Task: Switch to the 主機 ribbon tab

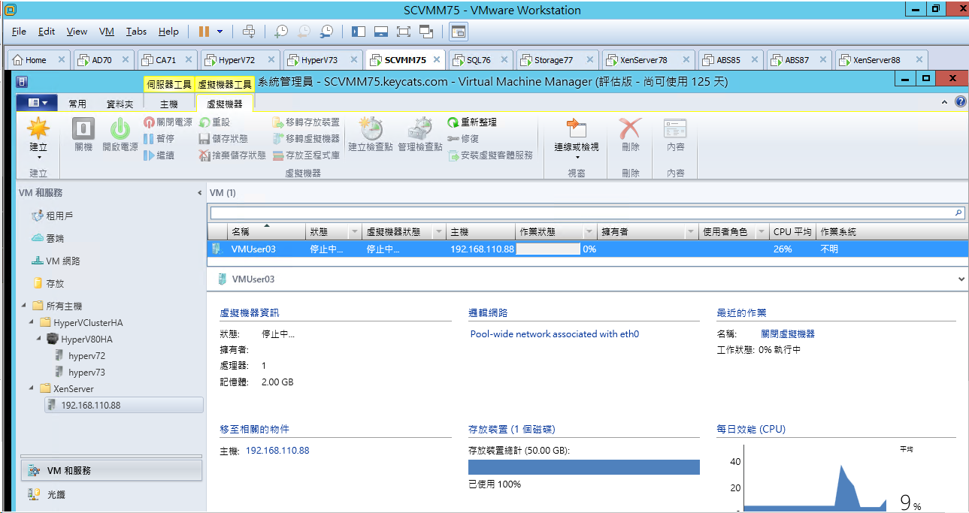Action: (169, 104)
